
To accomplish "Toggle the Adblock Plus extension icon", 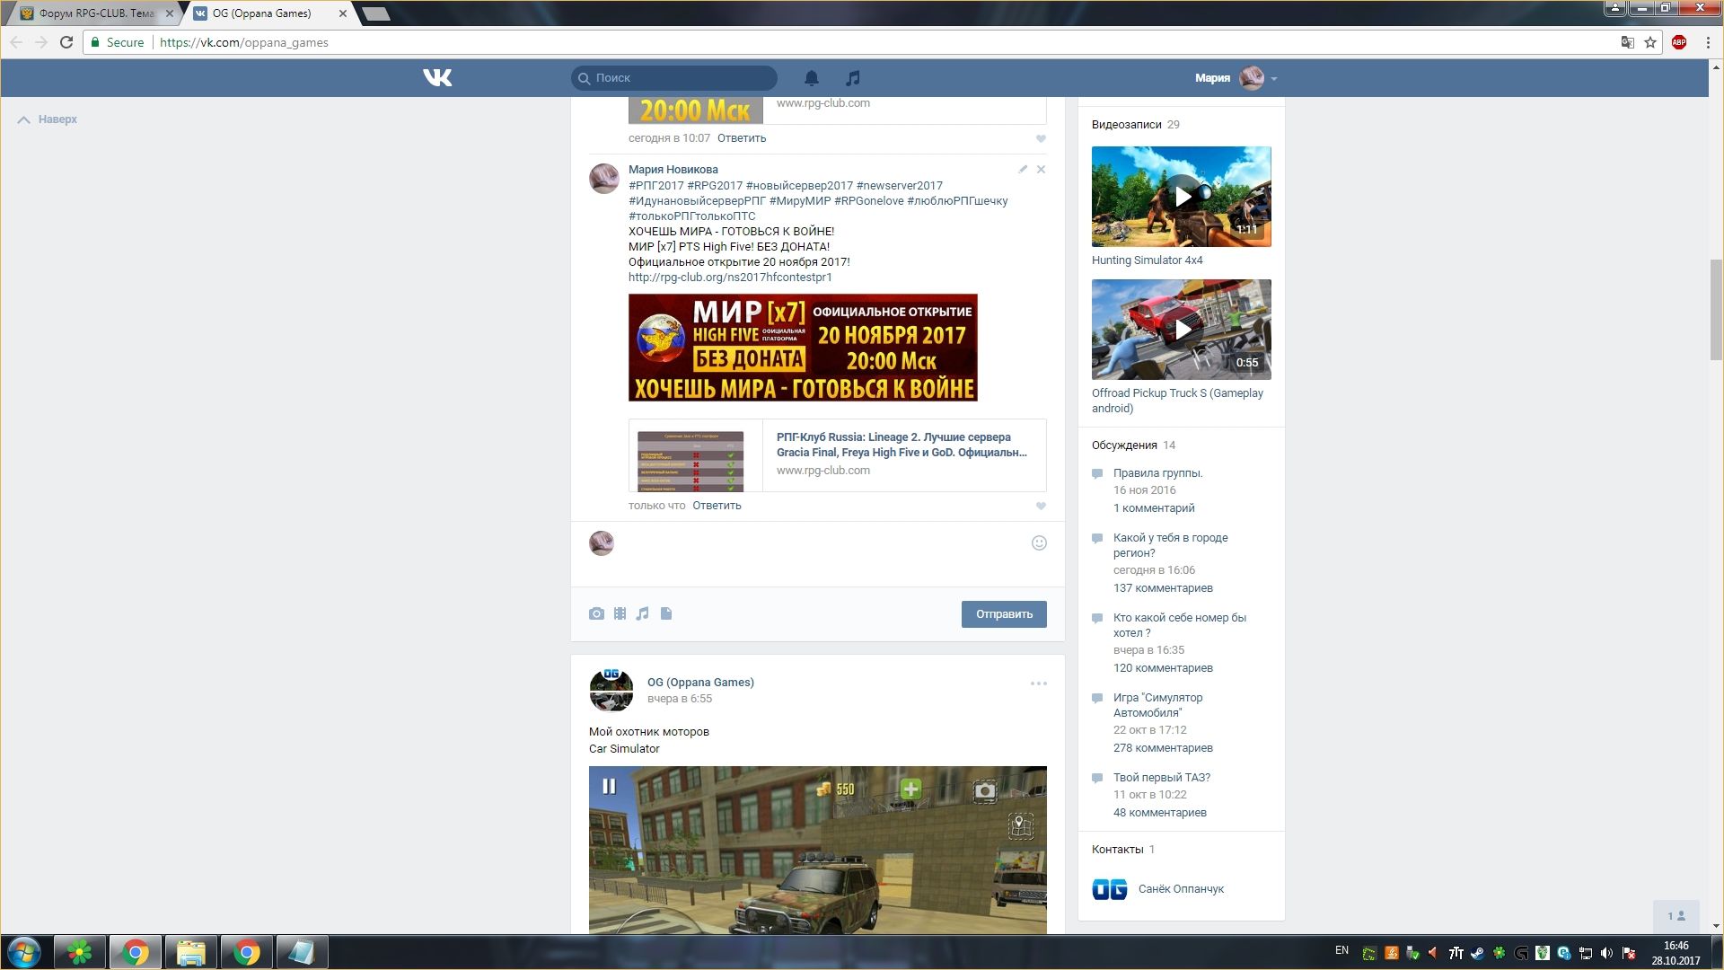I will pyautogui.click(x=1679, y=42).
